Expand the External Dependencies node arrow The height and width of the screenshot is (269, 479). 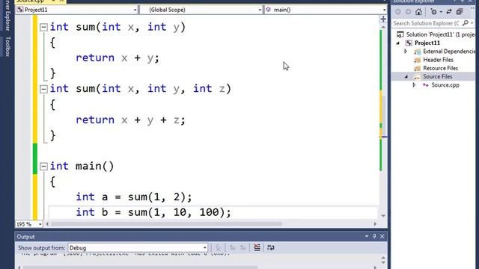click(406, 52)
